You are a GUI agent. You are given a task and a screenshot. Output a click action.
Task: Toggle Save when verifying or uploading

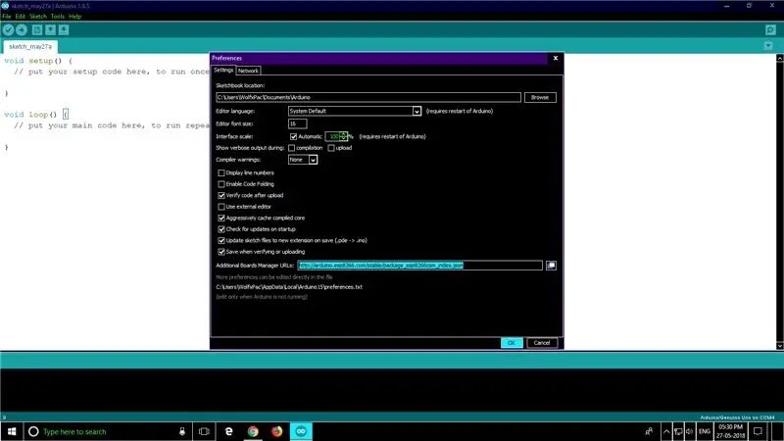pos(221,252)
